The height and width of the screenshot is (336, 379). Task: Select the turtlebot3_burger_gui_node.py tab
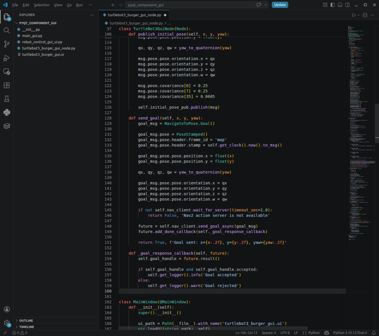(x=134, y=15)
